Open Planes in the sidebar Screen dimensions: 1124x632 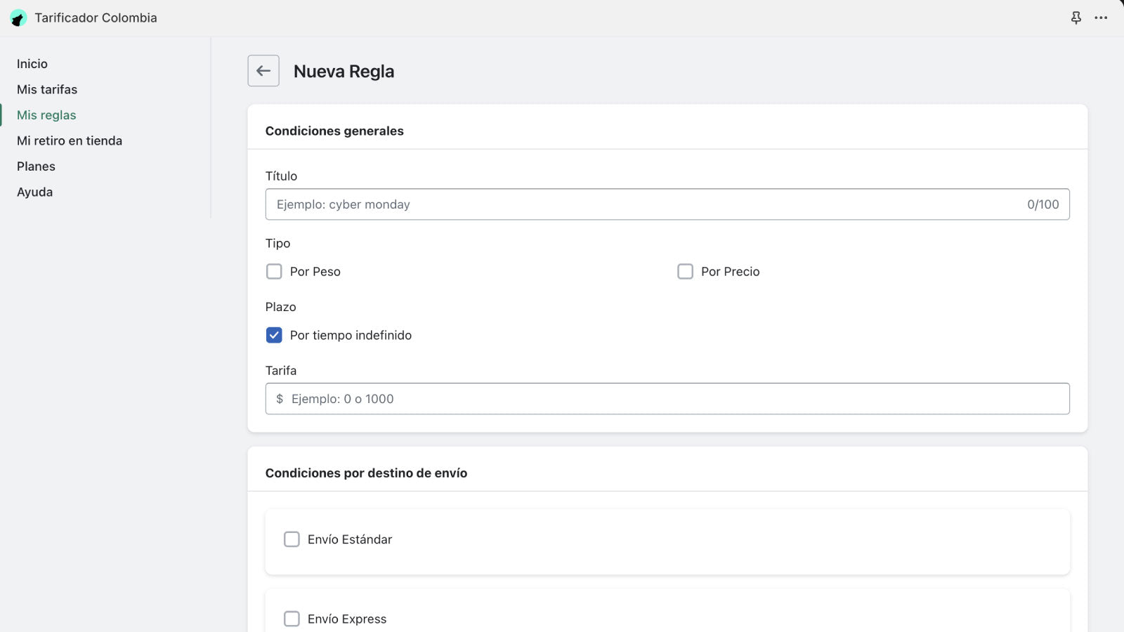[x=36, y=166]
